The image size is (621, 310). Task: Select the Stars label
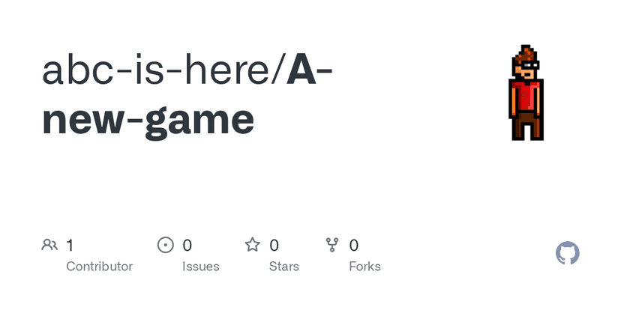click(284, 267)
